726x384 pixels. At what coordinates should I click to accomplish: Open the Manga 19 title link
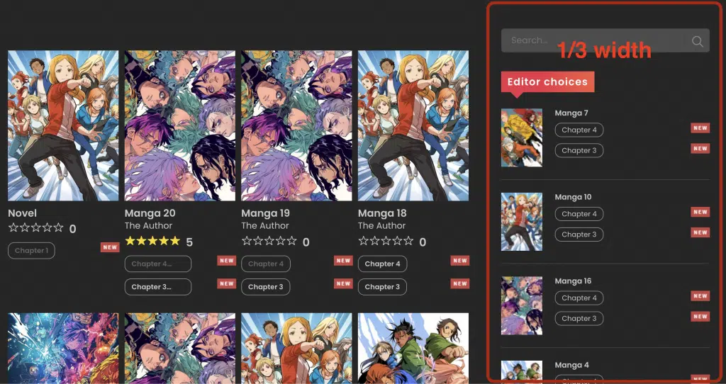point(266,213)
